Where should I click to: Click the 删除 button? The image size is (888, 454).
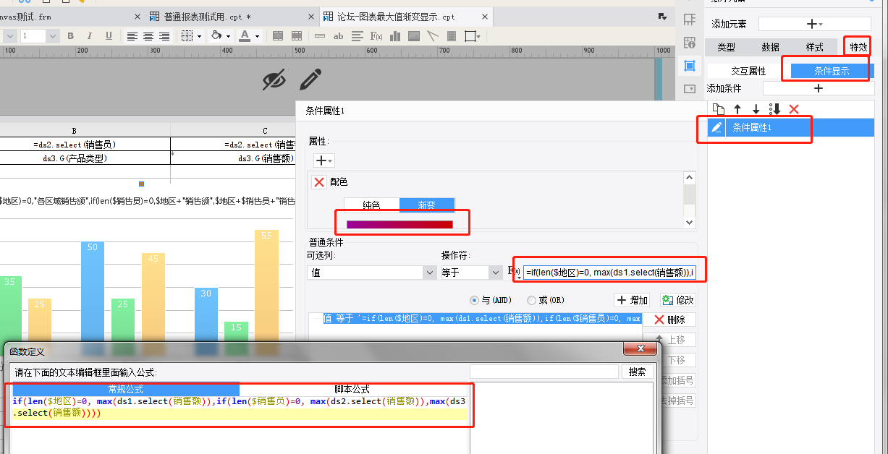click(669, 320)
